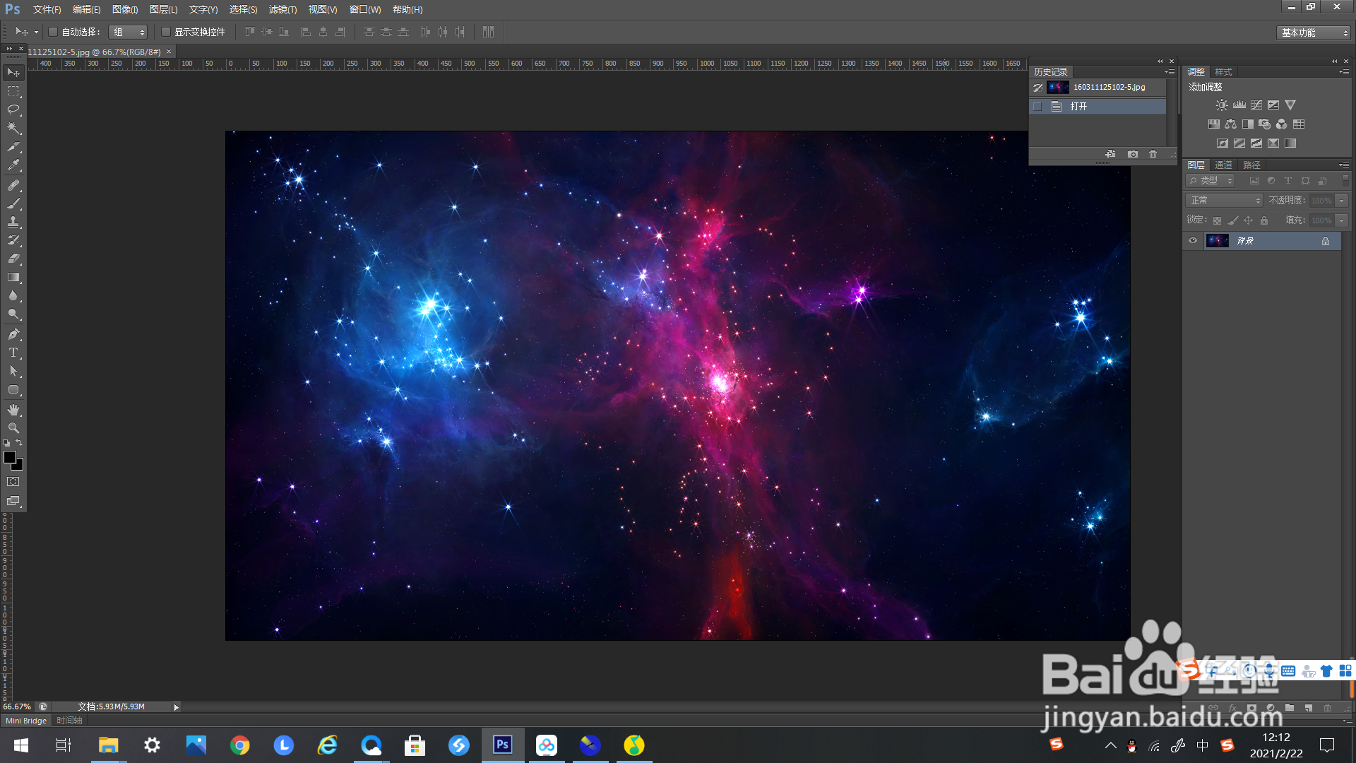Click the foreground color swatch
The width and height of the screenshot is (1356, 763).
pos(10,457)
